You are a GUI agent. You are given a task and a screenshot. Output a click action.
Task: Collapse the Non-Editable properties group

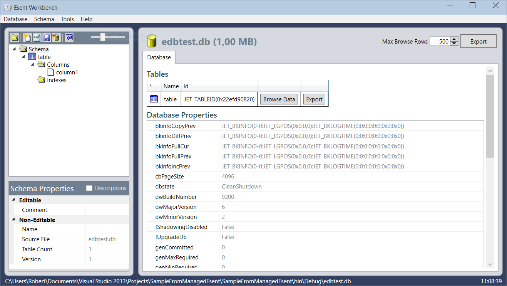point(14,220)
